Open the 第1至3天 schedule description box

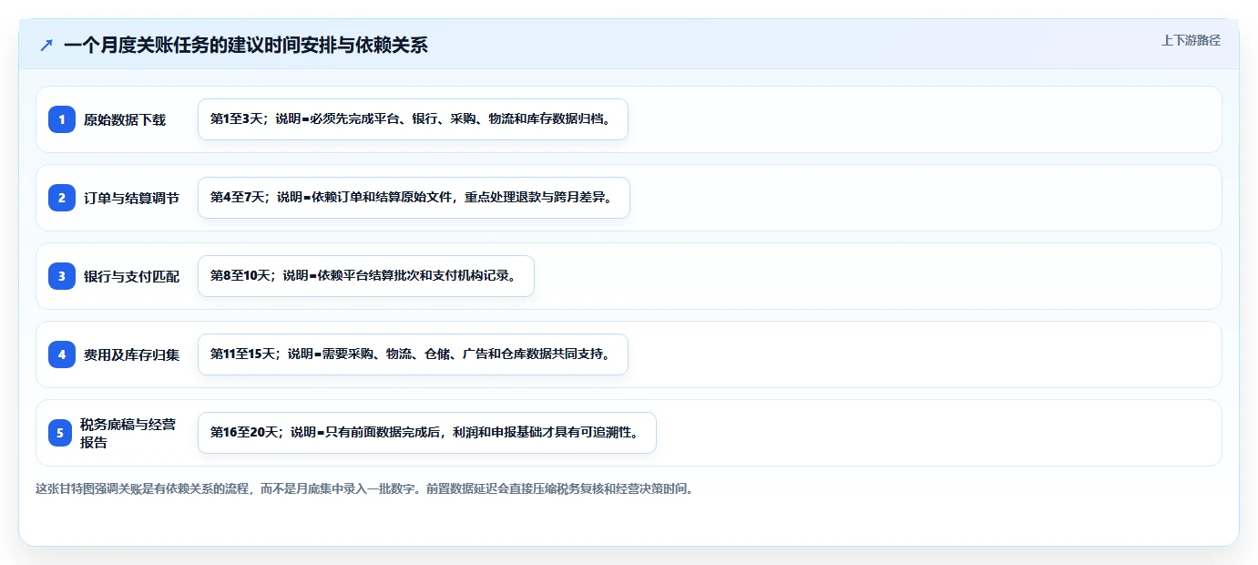(413, 119)
